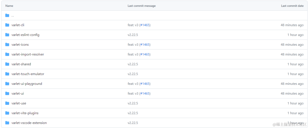Open #1465 link in varlet-ui row

pos(145,93)
